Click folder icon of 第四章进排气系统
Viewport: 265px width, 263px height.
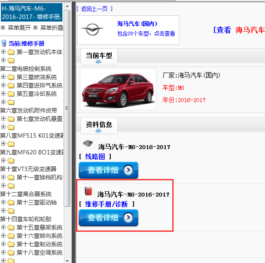(x=11, y=85)
